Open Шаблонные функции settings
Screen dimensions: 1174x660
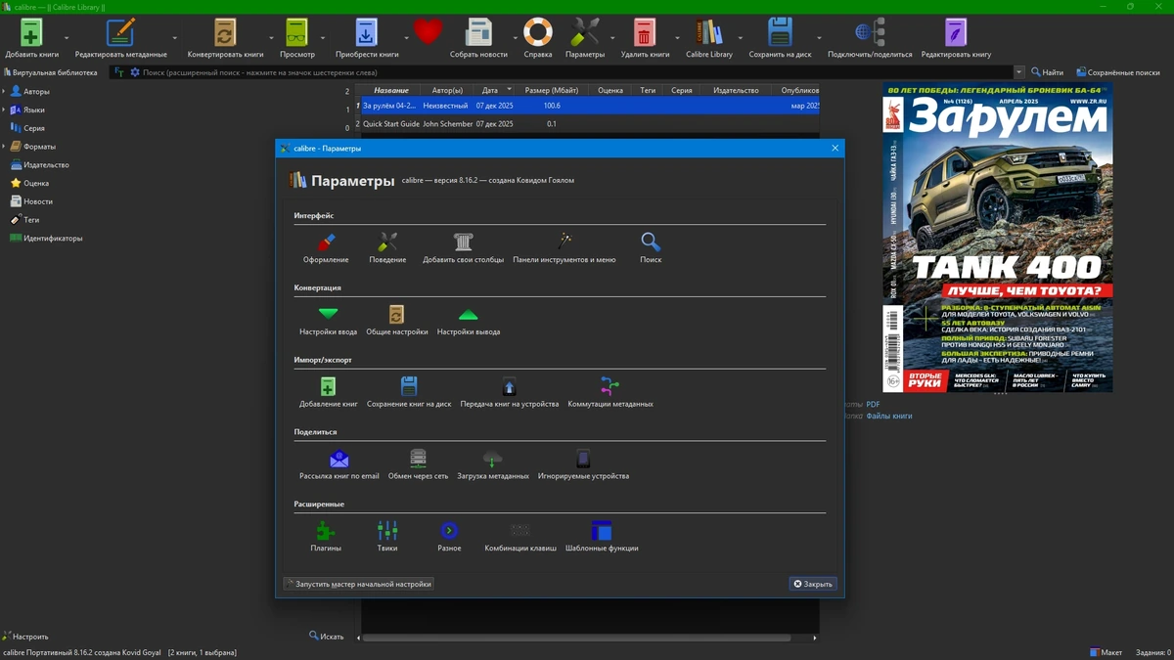click(x=602, y=537)
